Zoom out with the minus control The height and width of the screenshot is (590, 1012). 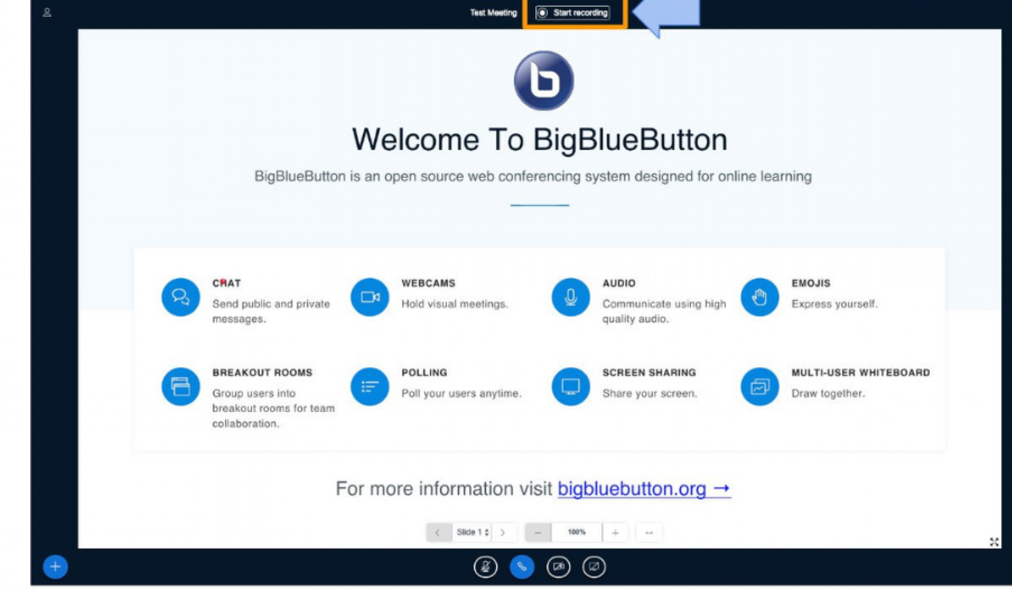pyautogui.click(x=538, y=532)
